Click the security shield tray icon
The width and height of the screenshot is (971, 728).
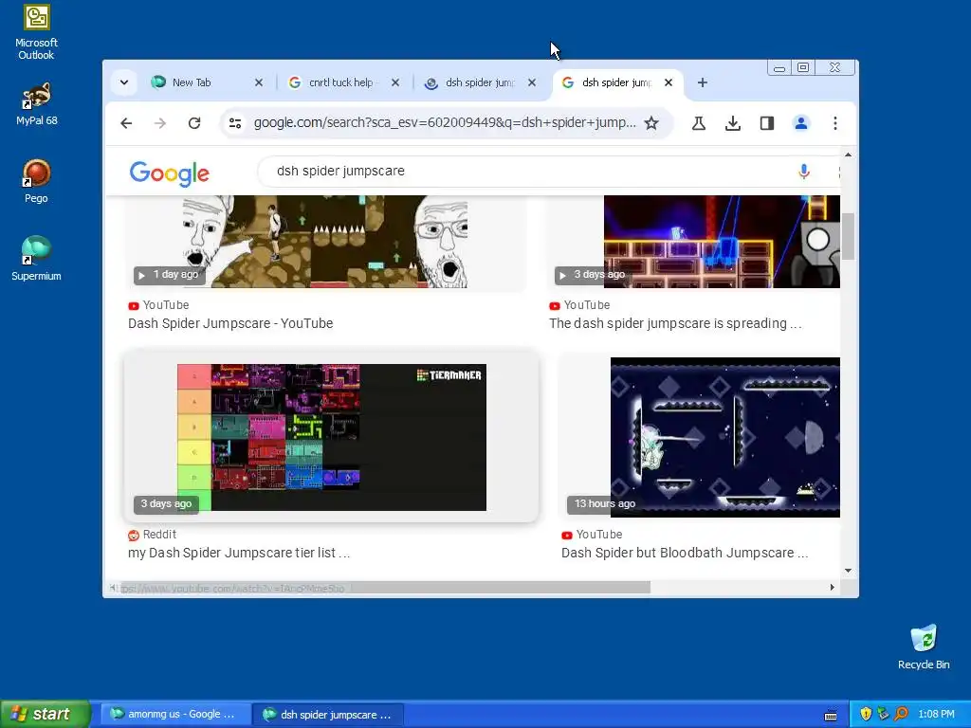pos(865,714)
